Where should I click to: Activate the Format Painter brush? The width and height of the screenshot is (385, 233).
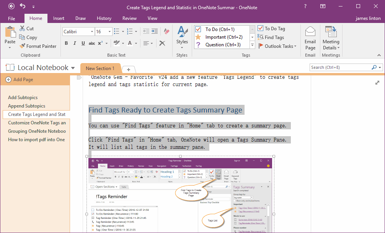click(38, 46)
